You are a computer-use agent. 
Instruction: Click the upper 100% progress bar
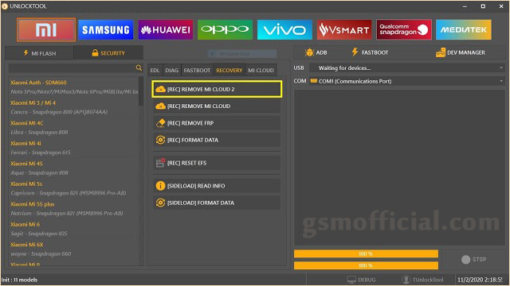click(x=366, y=253)
